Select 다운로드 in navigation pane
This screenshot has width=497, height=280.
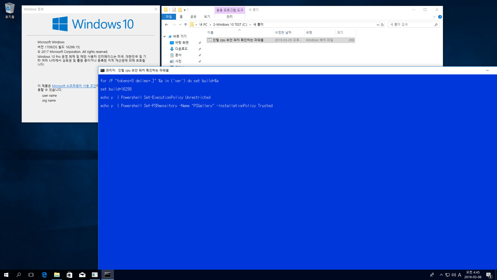point(181,49)
